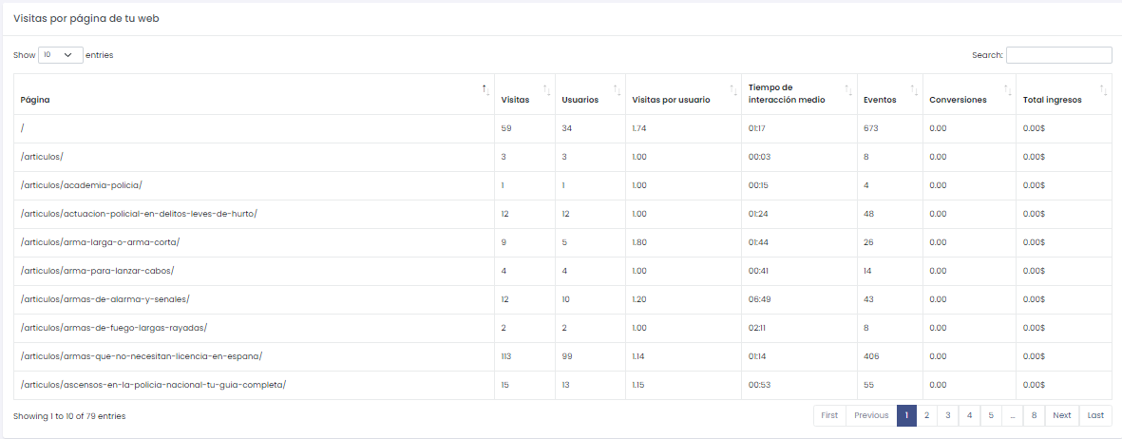Navigate to page 8 of the table
This screenshot has height=439, width=1122.
click(1034, 415)
